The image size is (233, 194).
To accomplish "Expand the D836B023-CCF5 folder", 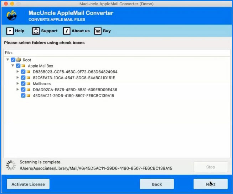I will [17, 71].
